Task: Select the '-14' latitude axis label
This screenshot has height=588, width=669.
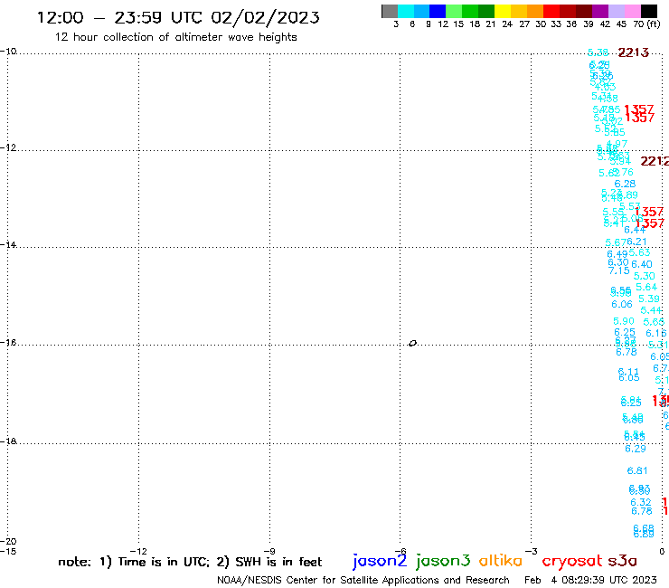Action: click(x=8, y=244)
